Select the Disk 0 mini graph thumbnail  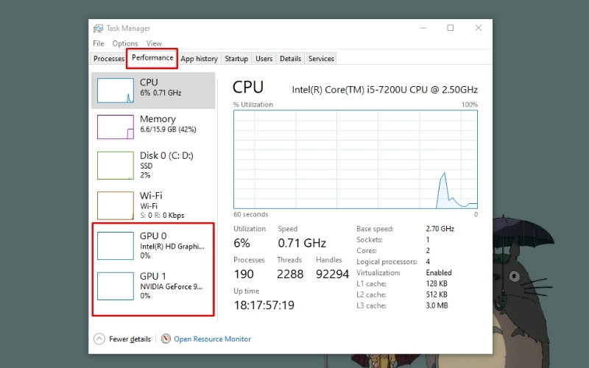116,166
